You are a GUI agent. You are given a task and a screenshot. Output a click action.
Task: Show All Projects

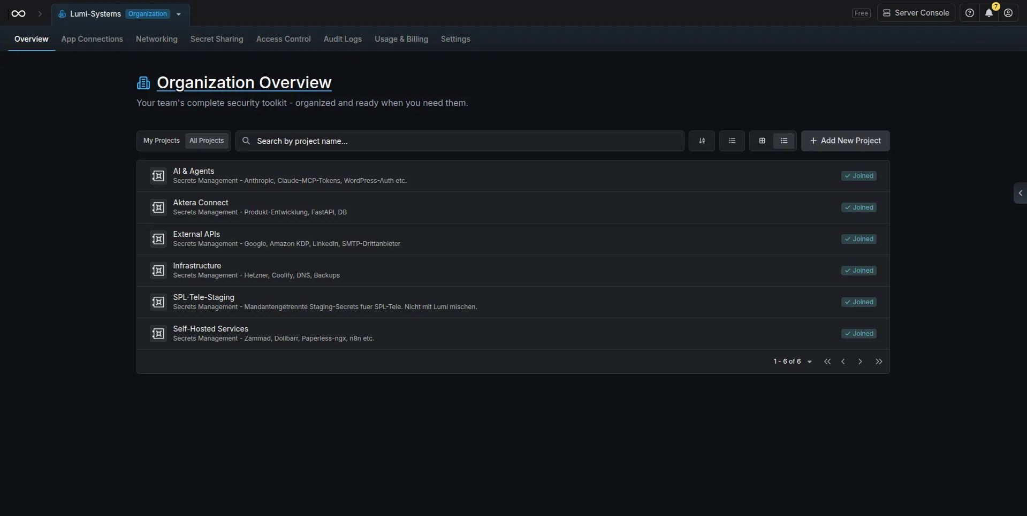pos(207,141)
